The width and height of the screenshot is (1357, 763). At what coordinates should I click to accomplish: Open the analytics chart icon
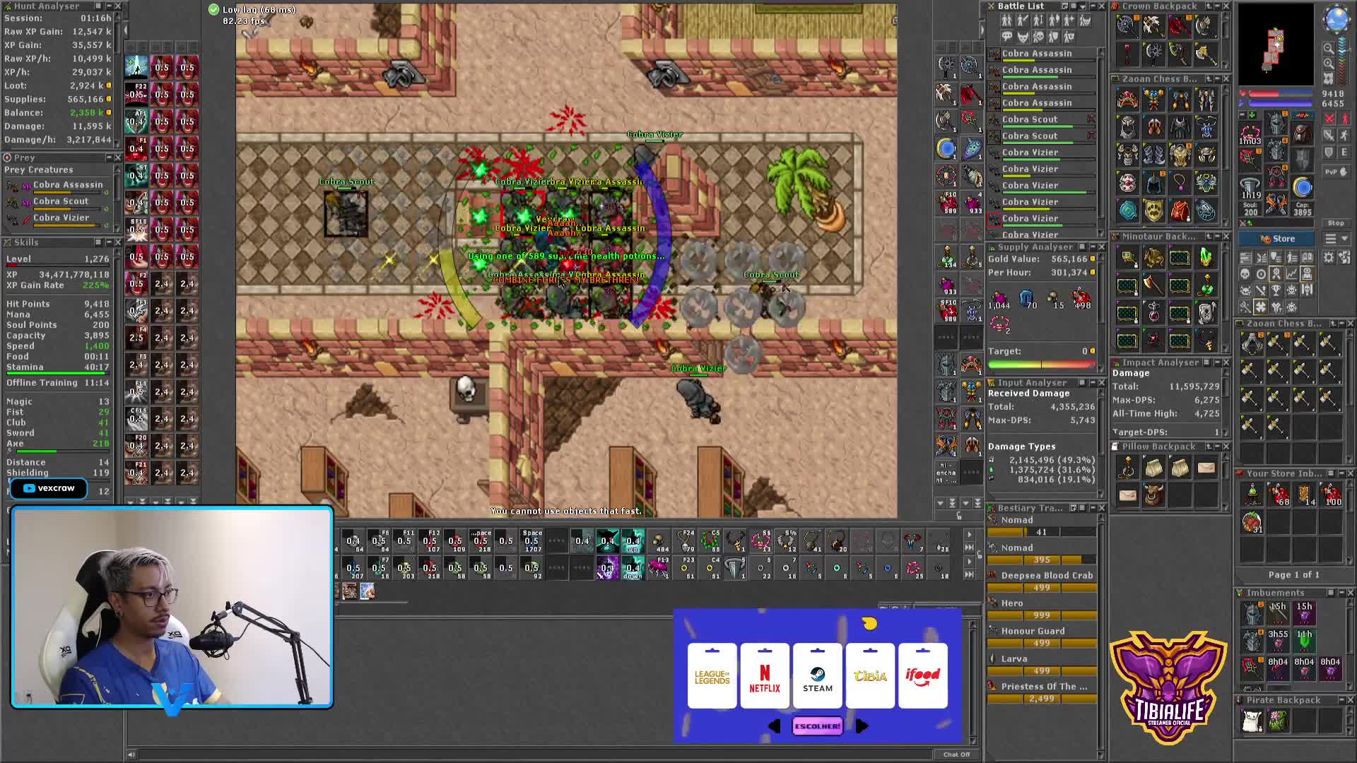(1292, 274)
